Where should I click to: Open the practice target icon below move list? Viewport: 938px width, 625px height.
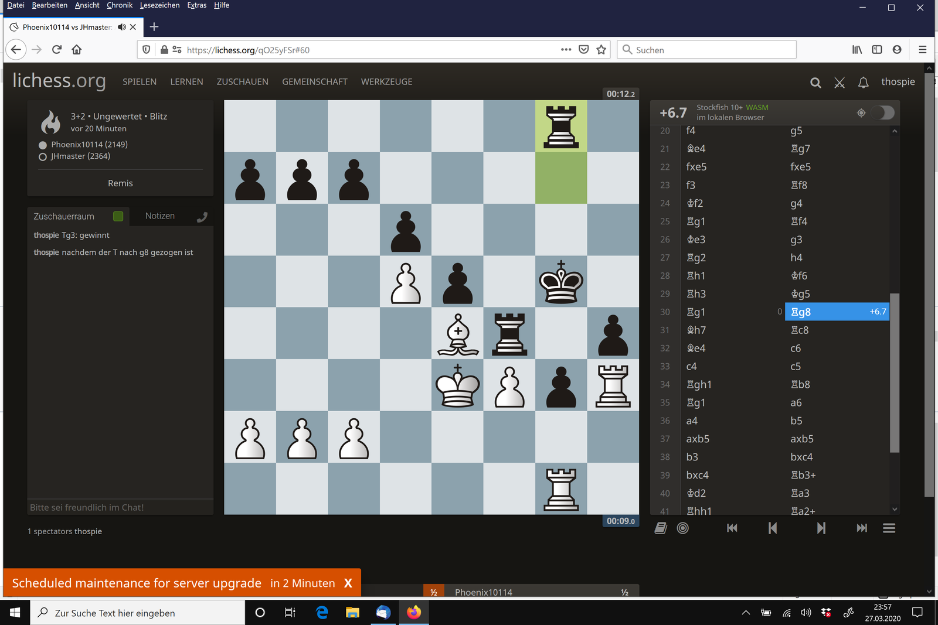683,528
